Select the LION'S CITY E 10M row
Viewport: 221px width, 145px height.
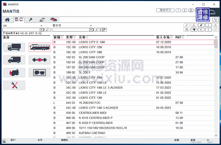133,42
